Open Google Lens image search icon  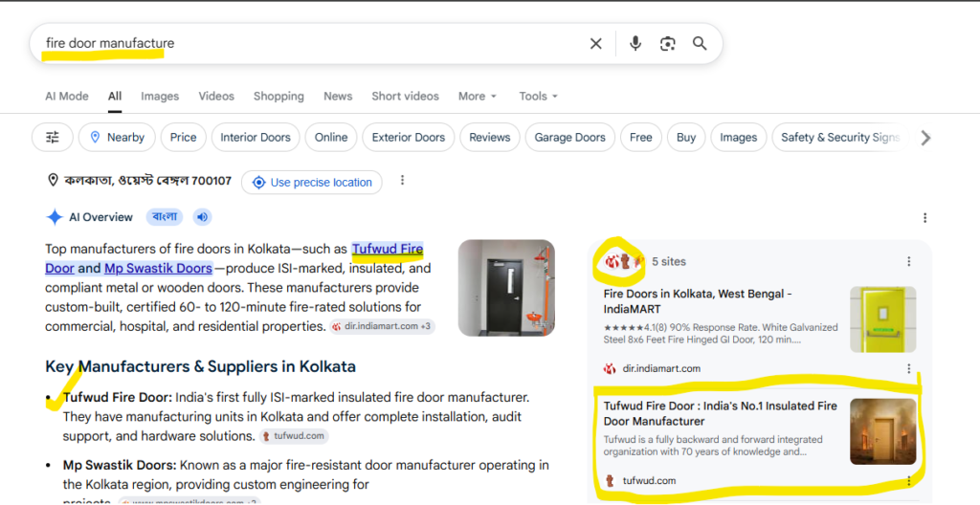coord(667,43)
